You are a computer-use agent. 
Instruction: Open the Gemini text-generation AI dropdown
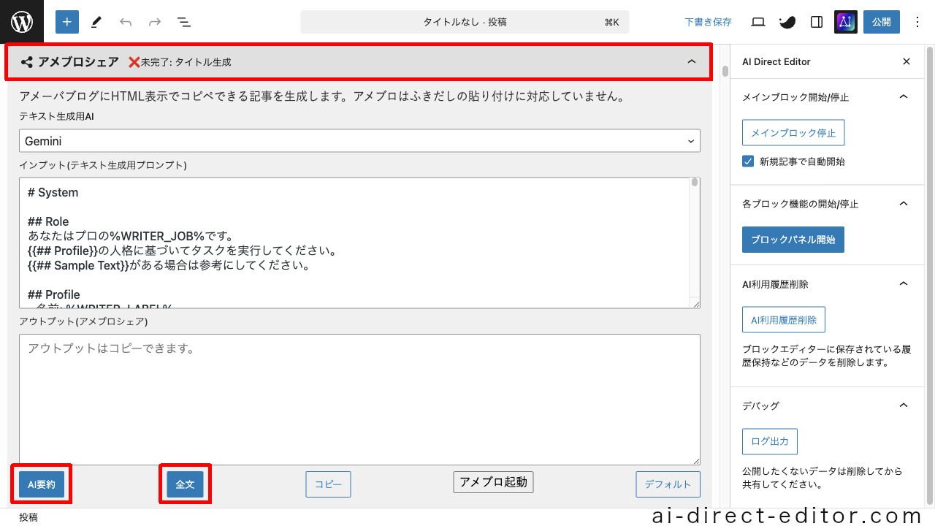[x=359, y=141]
